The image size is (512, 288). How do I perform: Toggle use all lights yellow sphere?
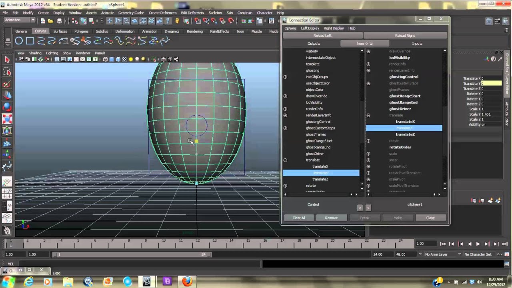coord(131,59)
